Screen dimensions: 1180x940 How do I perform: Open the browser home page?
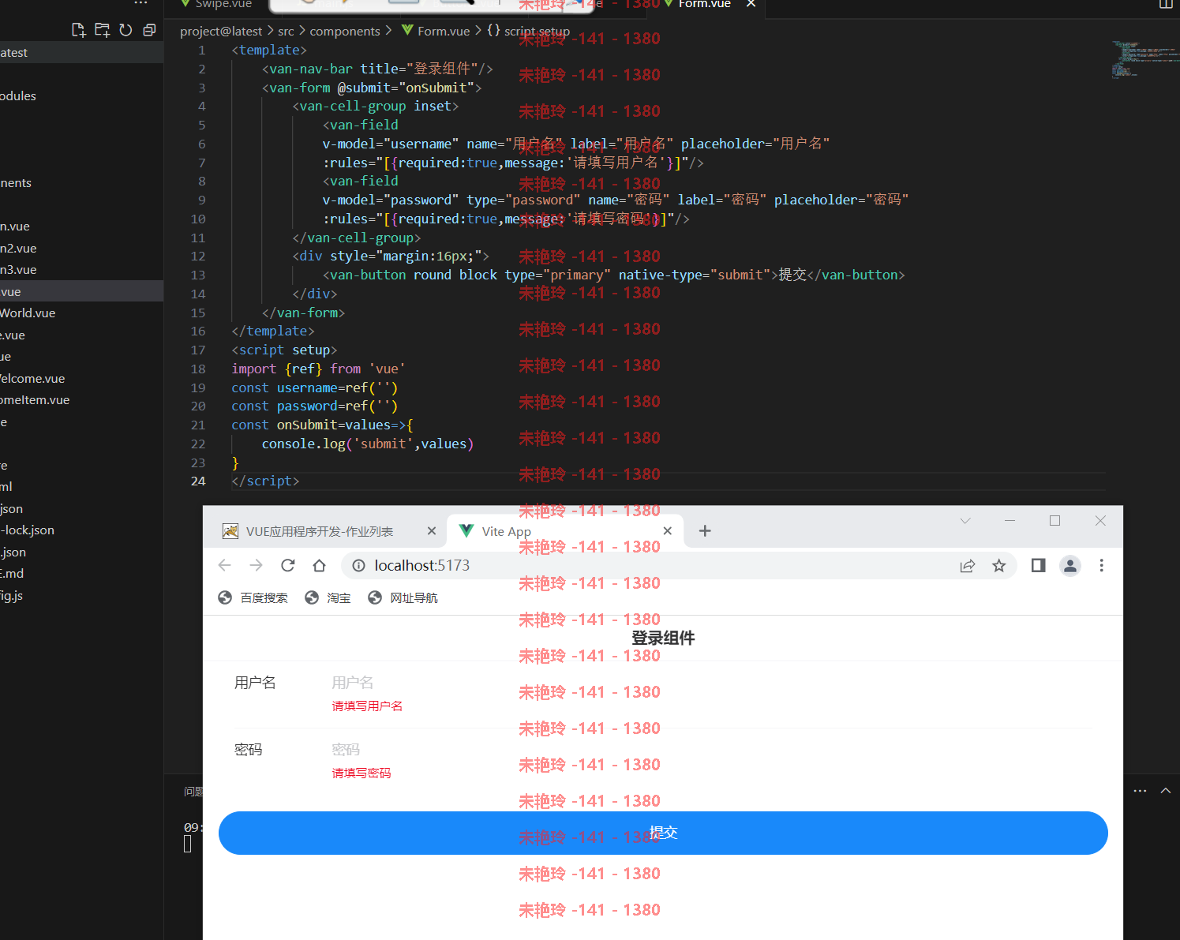pos(319,565)
